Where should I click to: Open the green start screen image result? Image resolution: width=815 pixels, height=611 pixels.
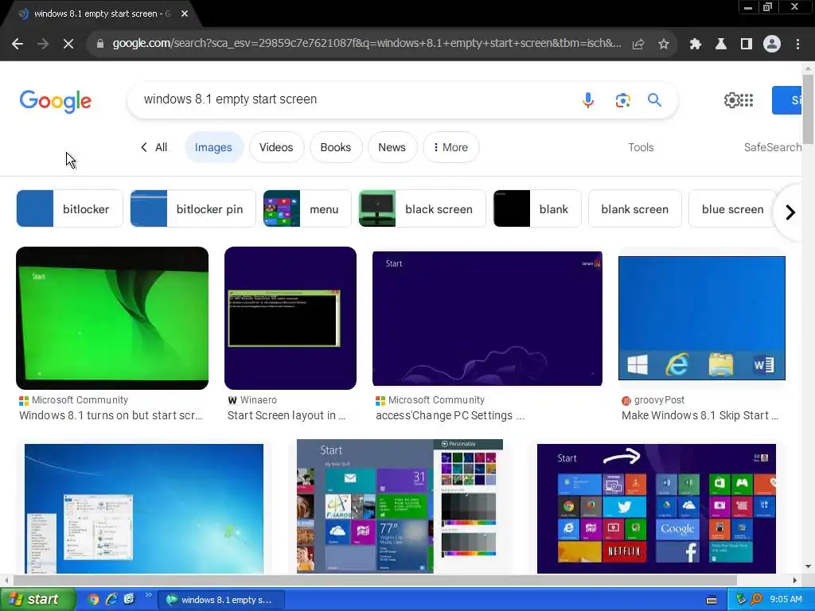[x=112, y=318]
